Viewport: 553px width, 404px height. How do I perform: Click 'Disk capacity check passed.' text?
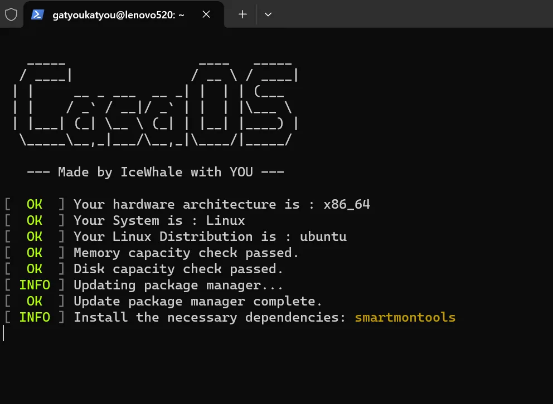click(x=178, y=269)
